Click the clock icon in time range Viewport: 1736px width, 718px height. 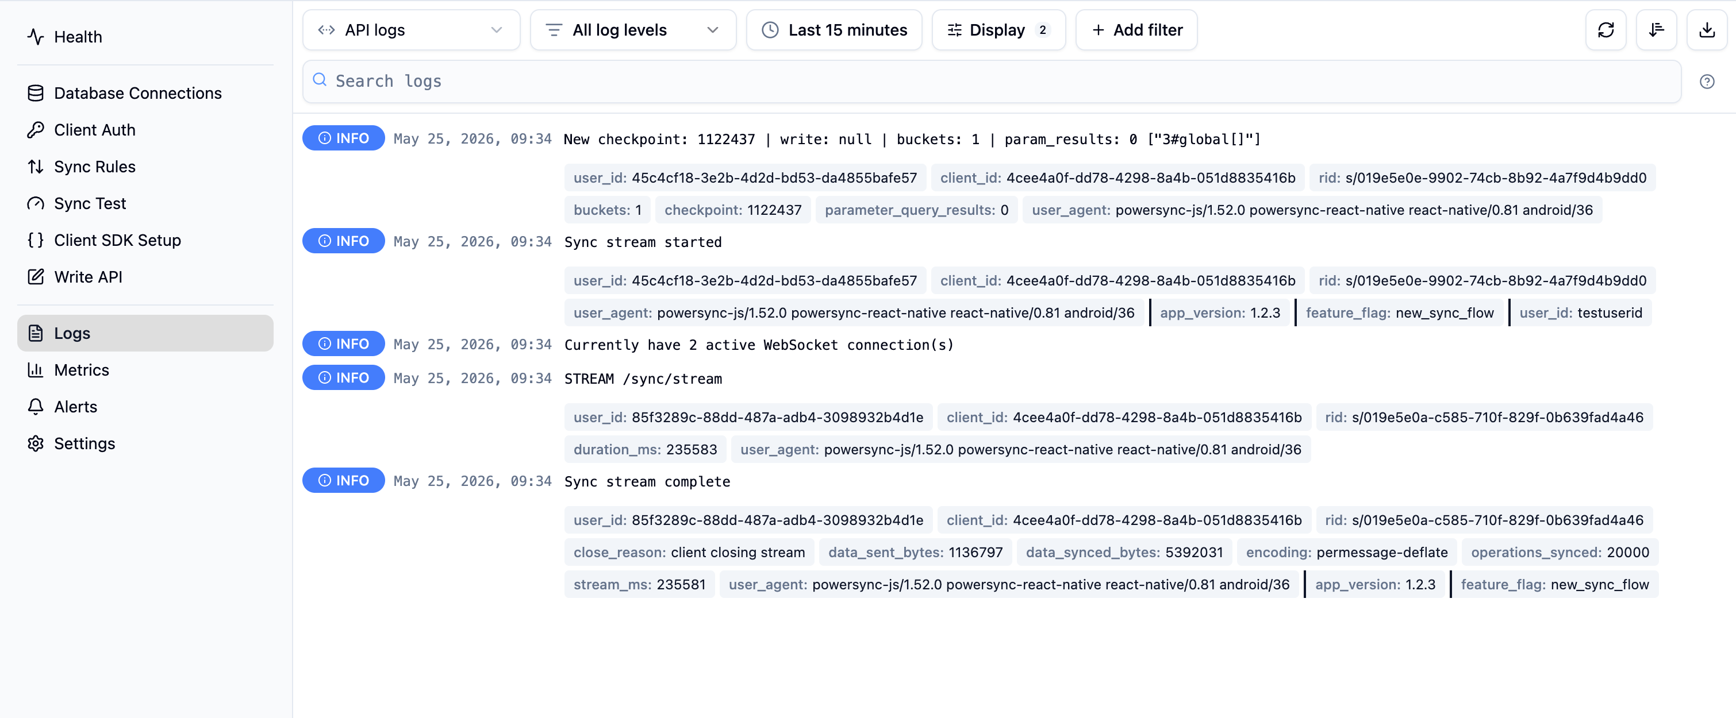770,30
